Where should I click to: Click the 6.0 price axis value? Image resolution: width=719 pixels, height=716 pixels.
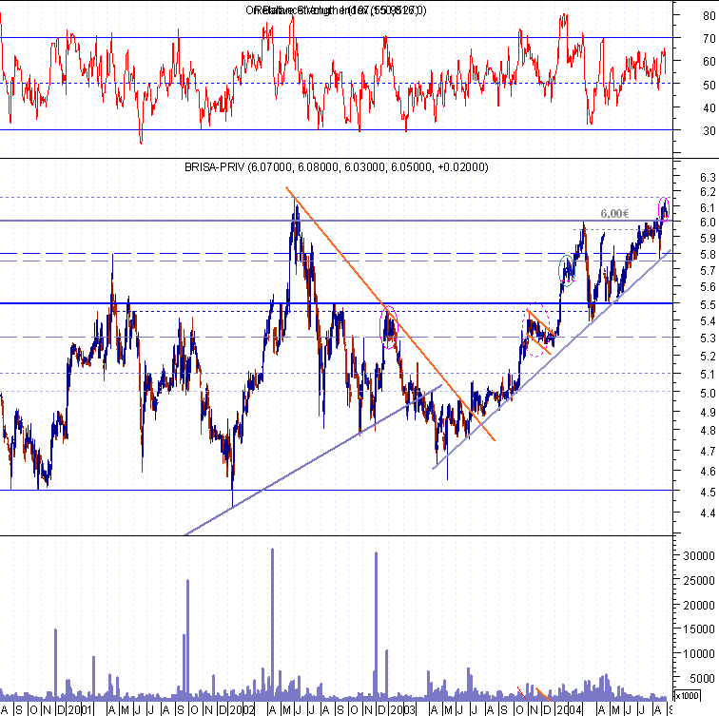[708, 222]
